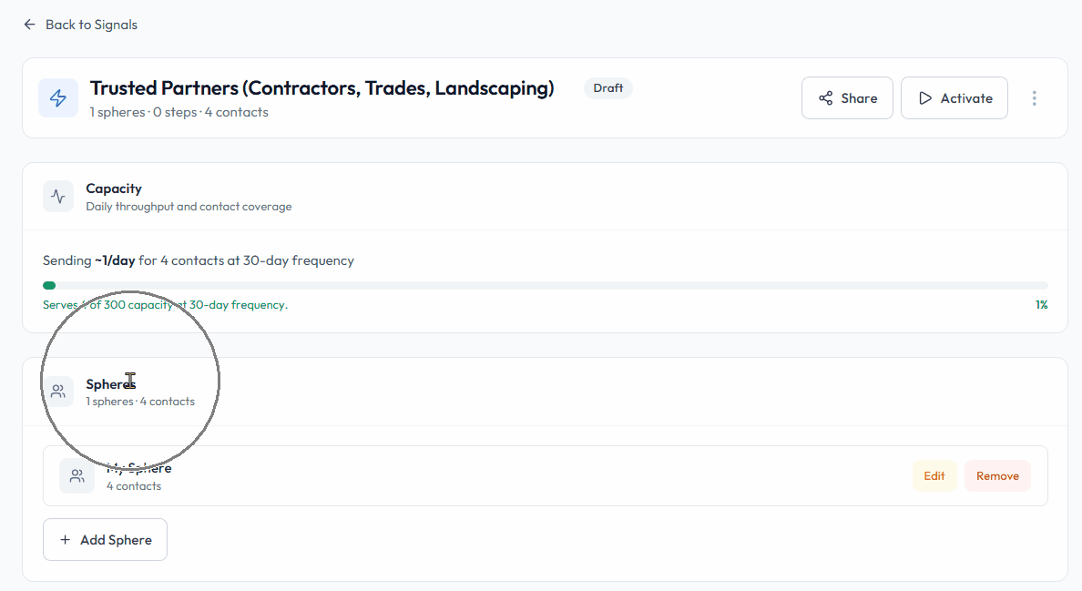Screen dimensions: 1082x591
Task: Click the Capacity pulse icon
Action: (x=58, y=197)
